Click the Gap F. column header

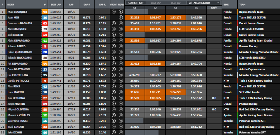point(102,5)
